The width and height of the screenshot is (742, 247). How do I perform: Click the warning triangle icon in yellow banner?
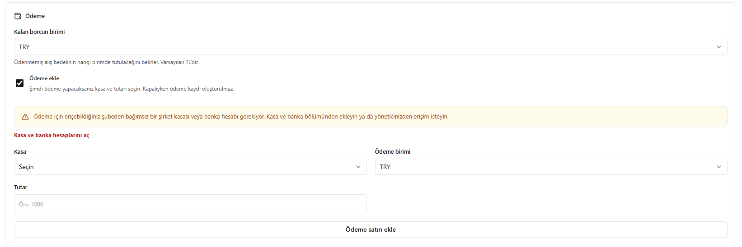pyautogui.click(x=25, y=117)
